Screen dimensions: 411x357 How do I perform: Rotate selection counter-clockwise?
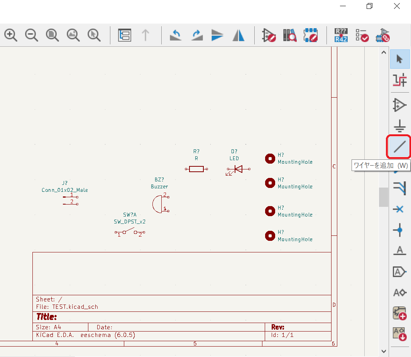point(176,35)
